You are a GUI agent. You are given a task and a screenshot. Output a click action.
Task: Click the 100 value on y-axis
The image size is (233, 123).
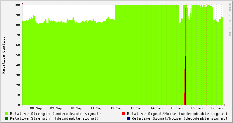pos(17,5)
